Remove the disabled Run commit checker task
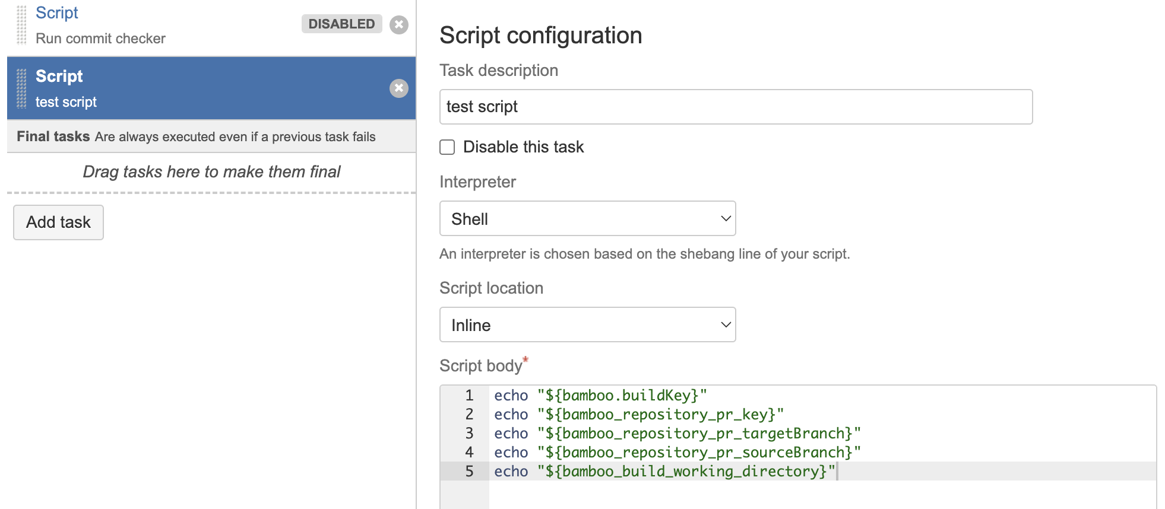Image resolution: width=1165 pixels, height=509 pixels. 399,25
